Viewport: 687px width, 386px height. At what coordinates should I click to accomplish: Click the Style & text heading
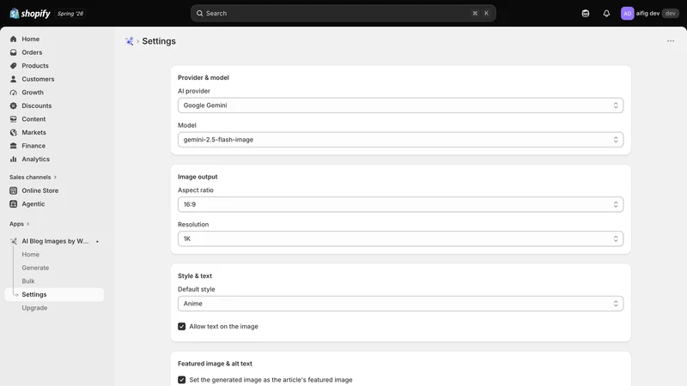(195, 276)
